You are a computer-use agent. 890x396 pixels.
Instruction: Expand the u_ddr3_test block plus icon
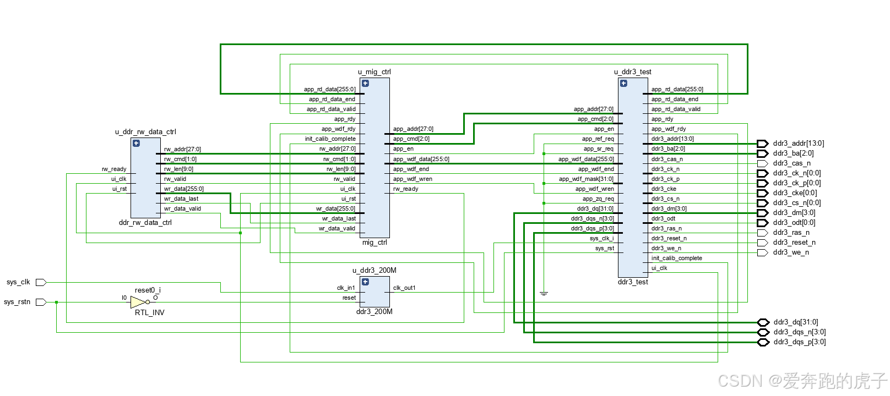point(623,84)
